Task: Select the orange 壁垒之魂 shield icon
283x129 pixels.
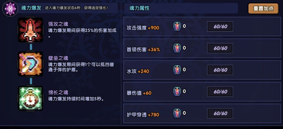Action: tap(30, 64)
